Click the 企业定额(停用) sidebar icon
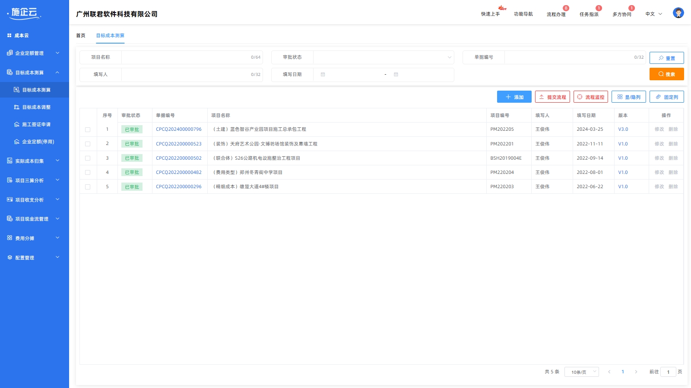Viewport: 691px width, 388px height. coord(16,142)
